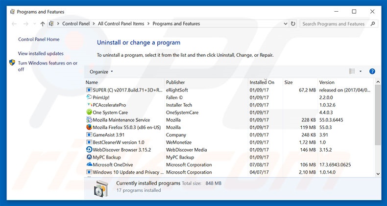Select the PCAcceleratePro program row

coord(230,105)
